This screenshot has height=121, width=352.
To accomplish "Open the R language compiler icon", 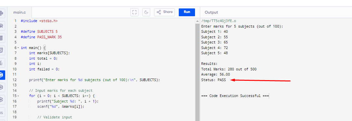I will pos(2,26).
